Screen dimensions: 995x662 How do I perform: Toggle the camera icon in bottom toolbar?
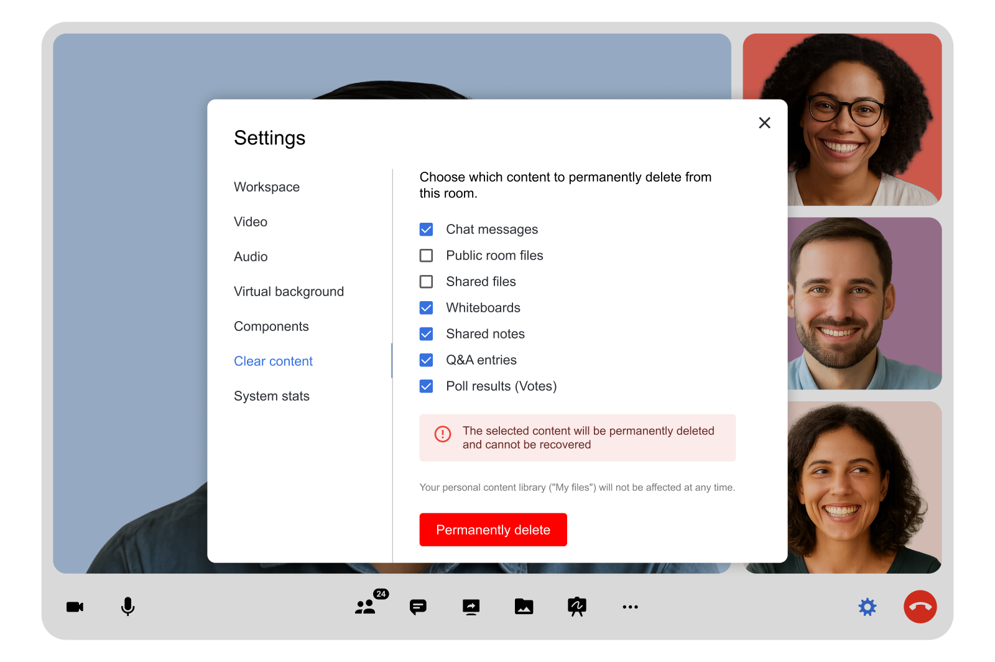point(75,607)
